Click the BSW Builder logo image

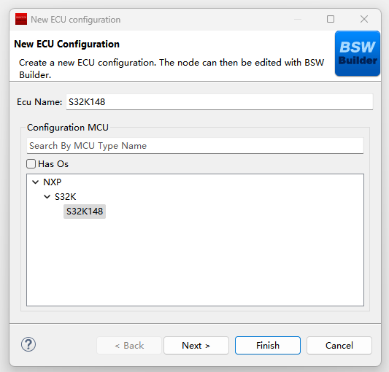click(x=358, y=53)
